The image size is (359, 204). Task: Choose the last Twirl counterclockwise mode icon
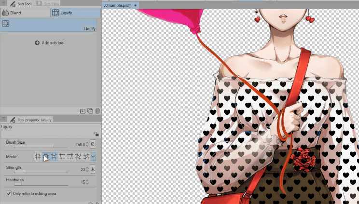(x=86, y=156)
